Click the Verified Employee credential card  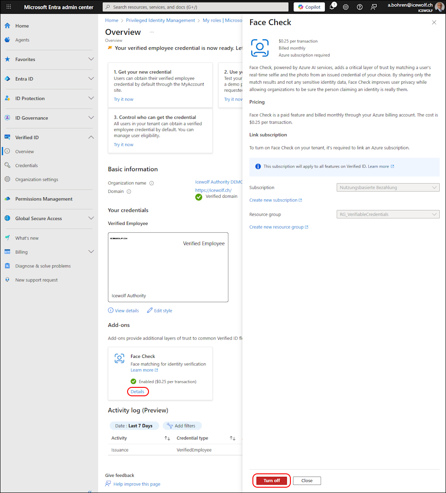point(168,267)
